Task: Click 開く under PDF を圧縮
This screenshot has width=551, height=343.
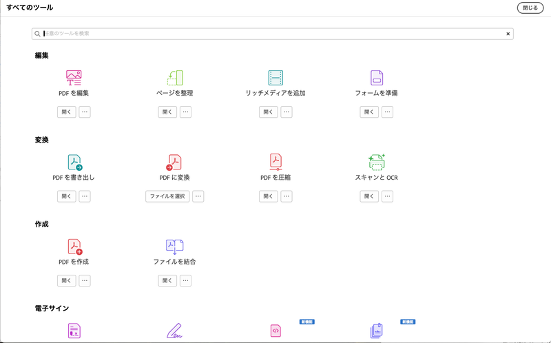Action: 268,196
